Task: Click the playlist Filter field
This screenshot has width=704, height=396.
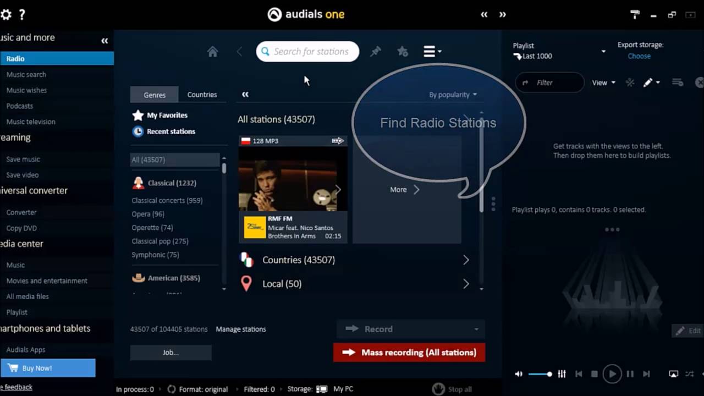Action: click(x=550, y=82)
